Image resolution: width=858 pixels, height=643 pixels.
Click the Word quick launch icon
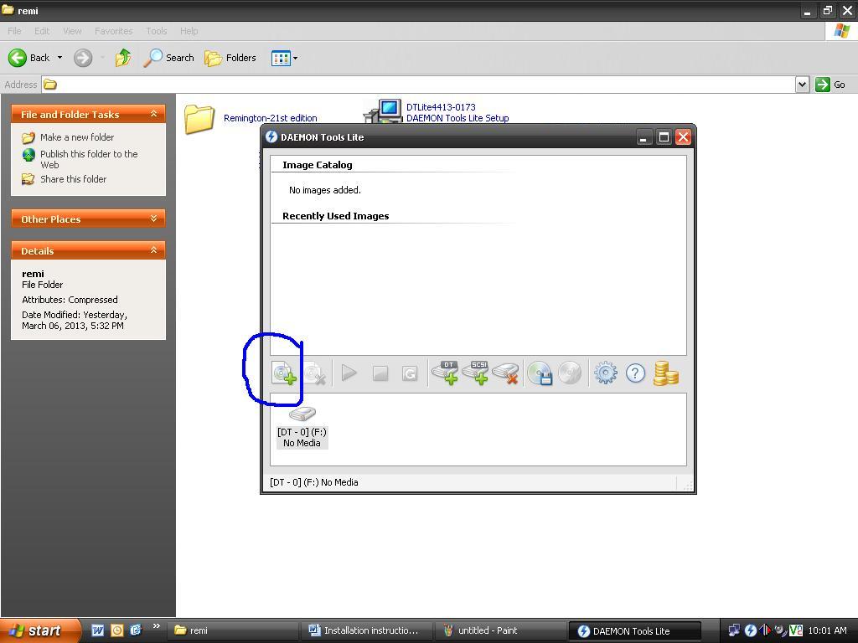click(98, 630)
